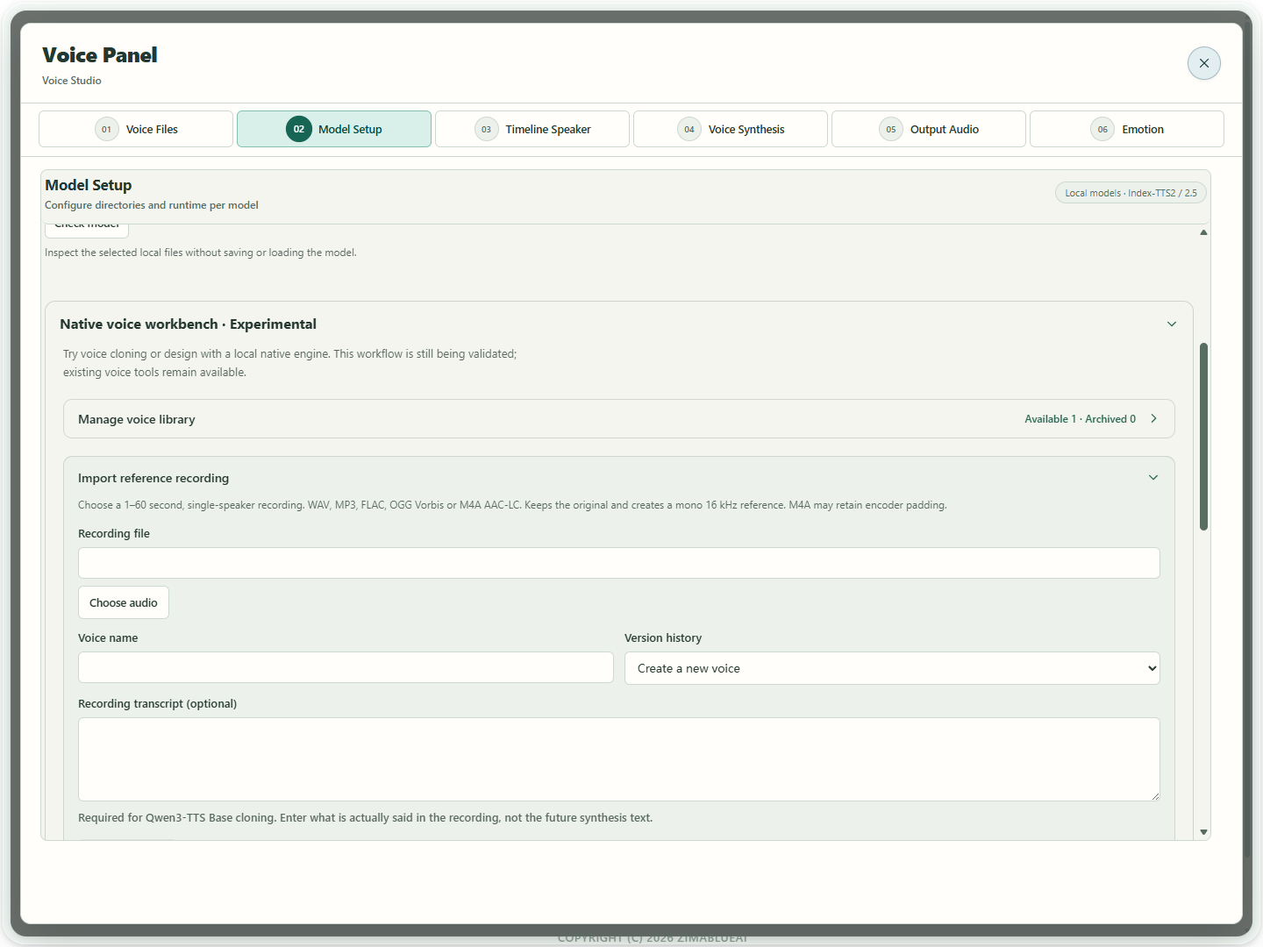Switch to the Emotion tab
Image resolution: width=1263 pixels, height=947 pixels.
(1127, 129)
